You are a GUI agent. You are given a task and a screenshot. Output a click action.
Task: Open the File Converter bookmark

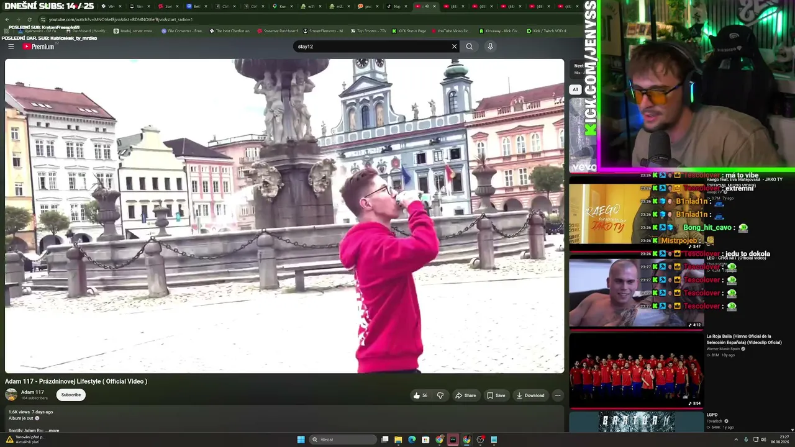[x=182, y=31]
